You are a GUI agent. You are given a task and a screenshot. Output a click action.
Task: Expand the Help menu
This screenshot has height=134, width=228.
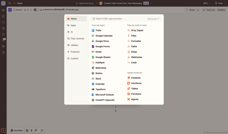pos(220,3)
